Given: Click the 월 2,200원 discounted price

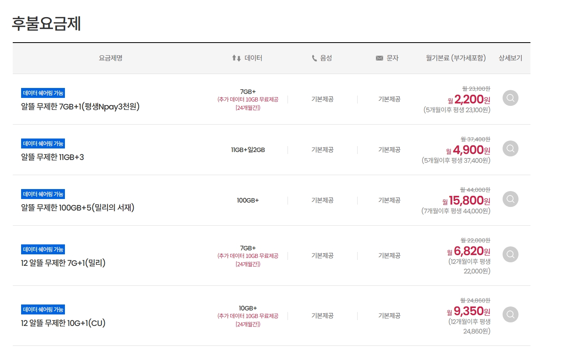Looking at the screenshot, I should 469,100.
